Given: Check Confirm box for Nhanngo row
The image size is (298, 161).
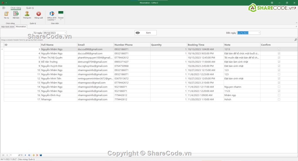Looking at the screenshot, I should click(279, 99).
